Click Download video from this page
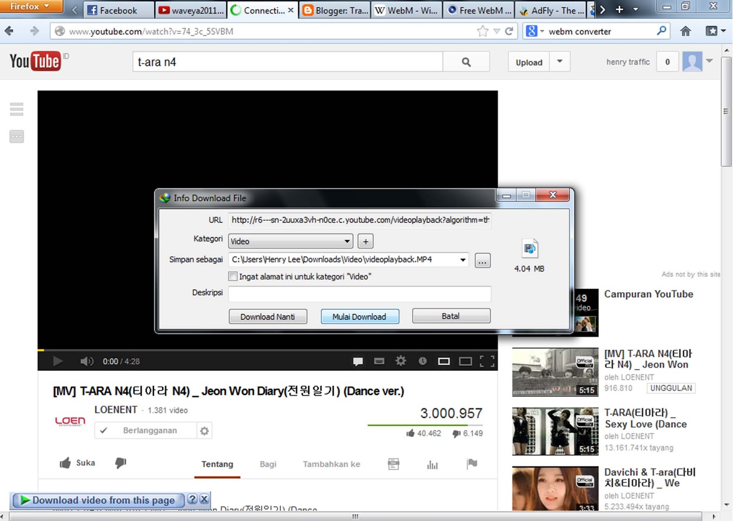Image resolution: width=733 pixels, height=521 pixels. [x=98, y=500]
